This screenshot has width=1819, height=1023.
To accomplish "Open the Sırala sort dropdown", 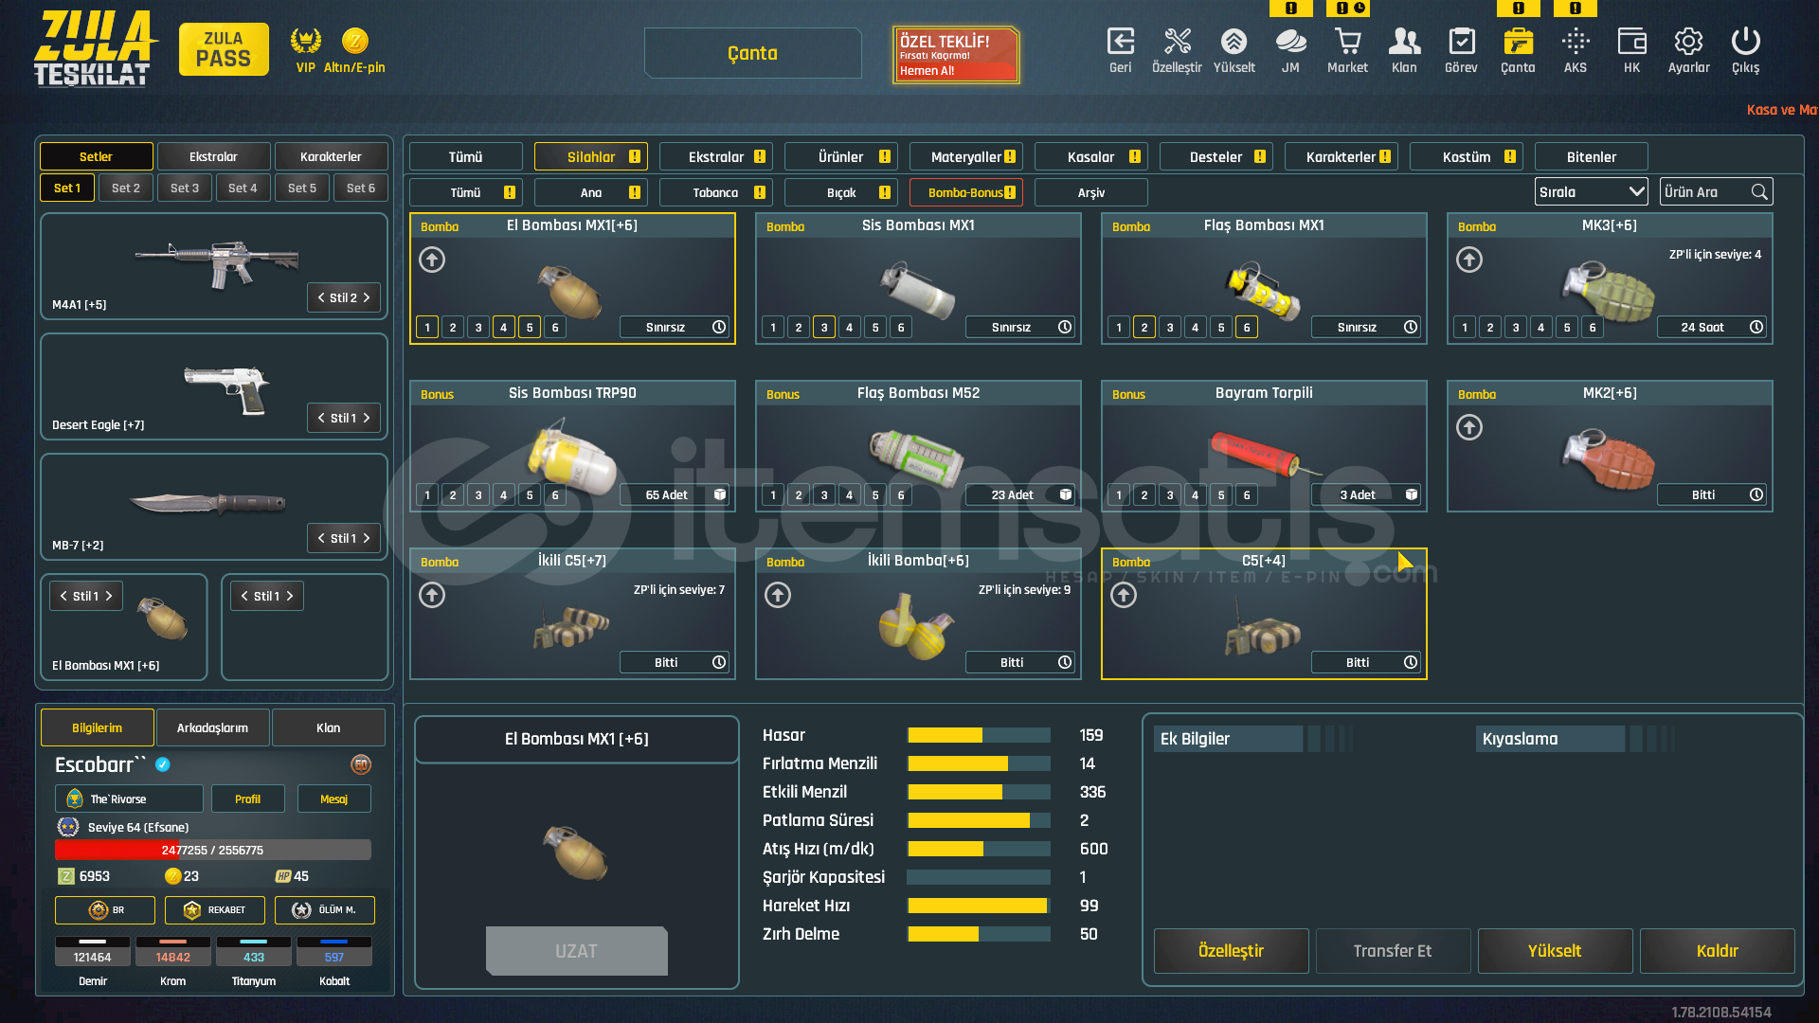I will click(x=1592, y=191).
